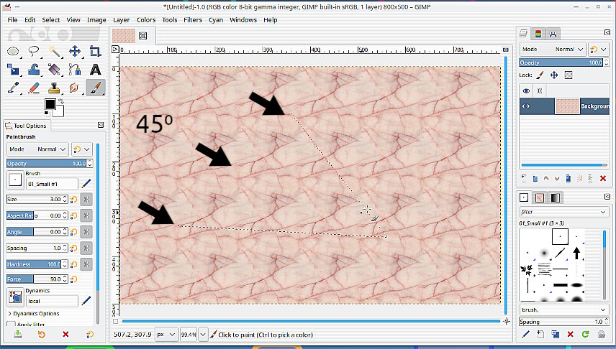Toggle the Apply Jitter checkbox
The height and width of the screenshot is (349, 616).
point(10,325)
